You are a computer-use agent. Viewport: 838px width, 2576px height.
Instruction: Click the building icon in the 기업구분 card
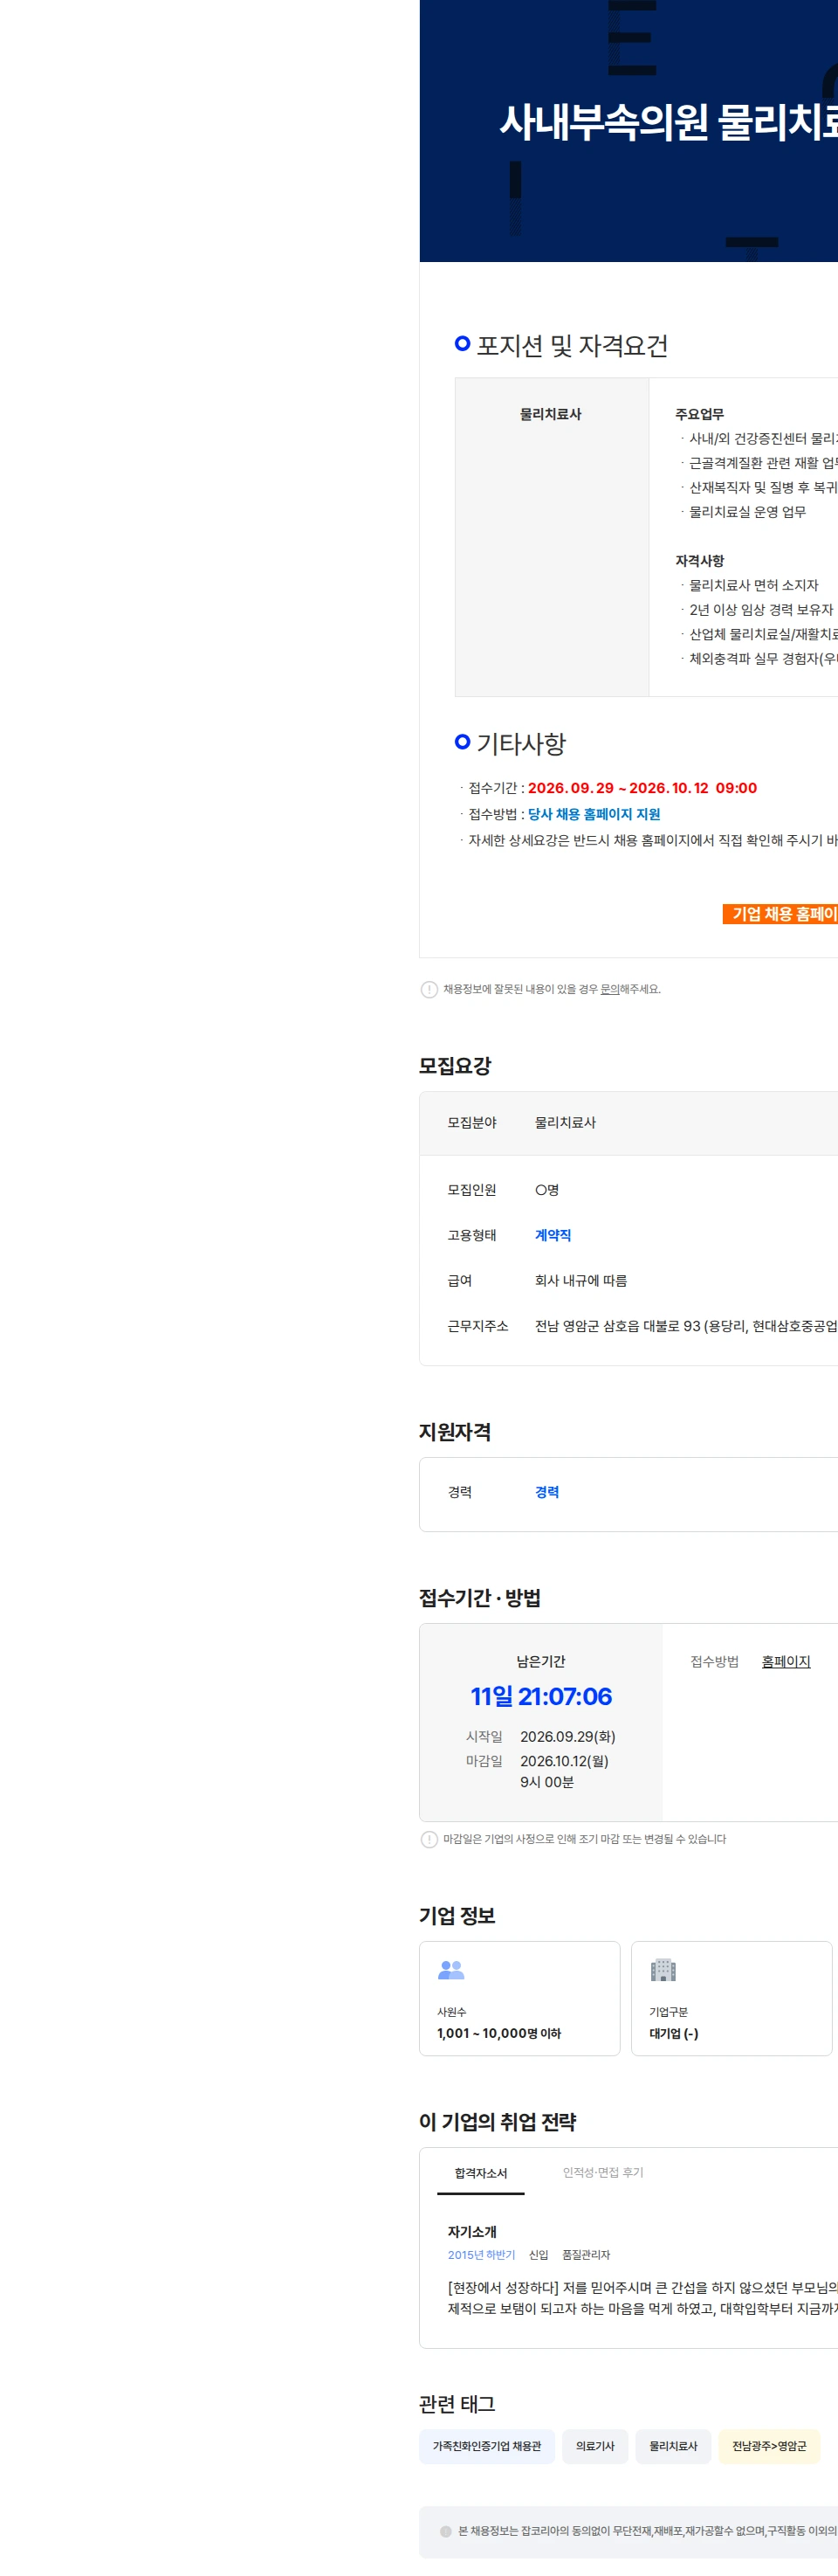pyautogui.click(x=663, y=1970)
